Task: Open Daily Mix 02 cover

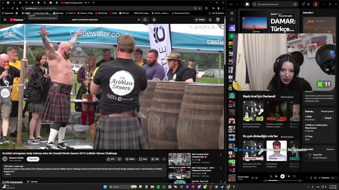Action: 253,111
